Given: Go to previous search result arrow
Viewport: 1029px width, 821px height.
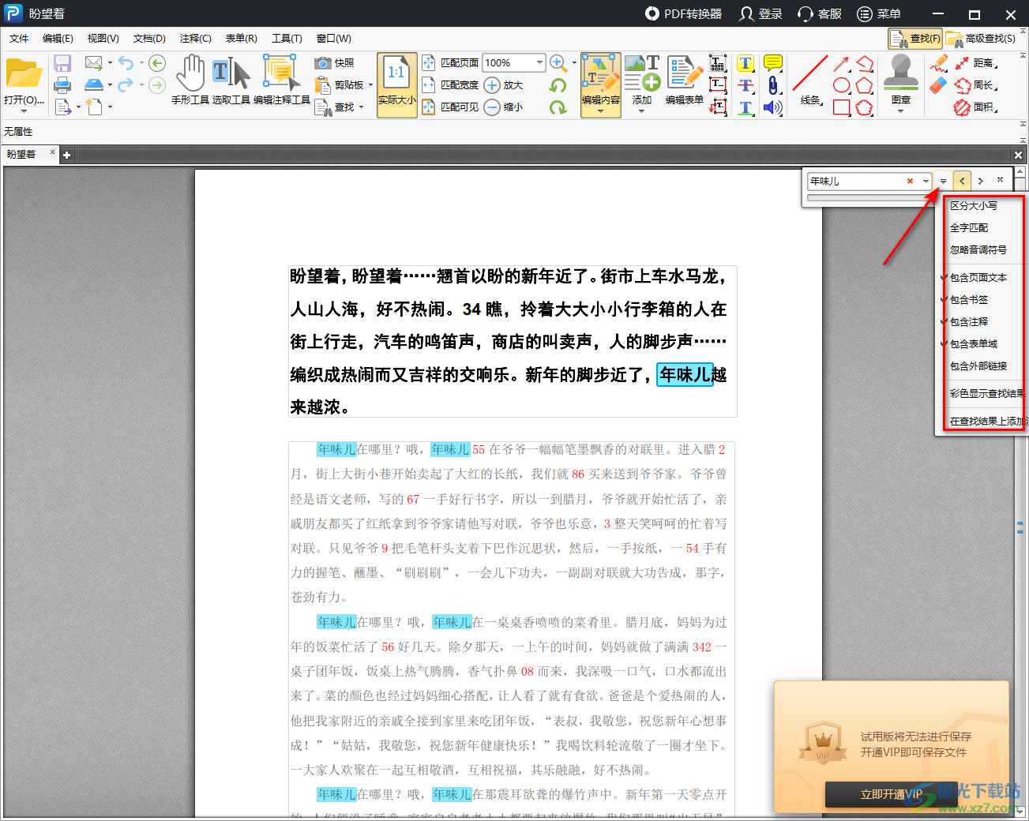Looking at the screenshot, I should [962, 181].
